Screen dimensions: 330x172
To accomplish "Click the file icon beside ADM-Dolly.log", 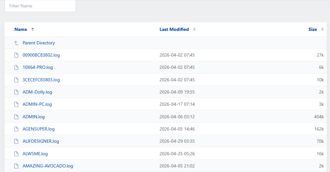I will click(16, 92).
